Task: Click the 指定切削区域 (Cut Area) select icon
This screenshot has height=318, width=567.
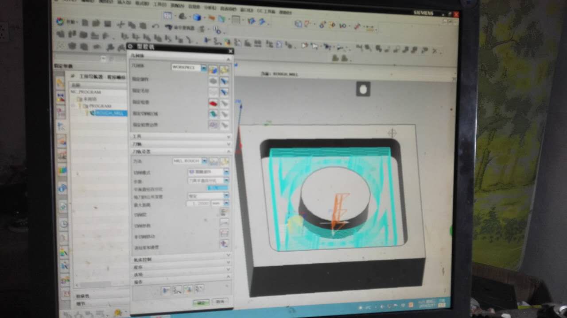Action: click(x=214, y=114)
